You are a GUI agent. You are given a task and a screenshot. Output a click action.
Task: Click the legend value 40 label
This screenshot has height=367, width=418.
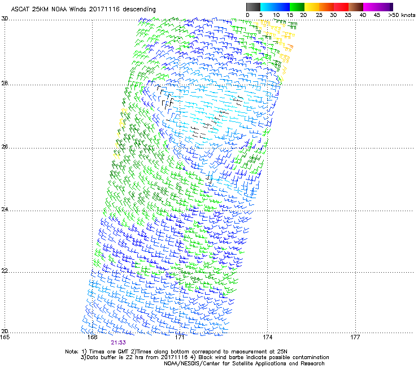[x=363, y=15]
